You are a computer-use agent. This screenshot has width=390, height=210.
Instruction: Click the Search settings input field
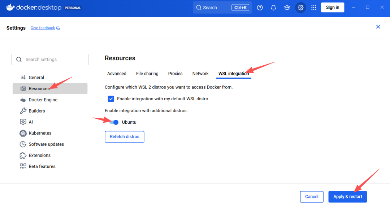[x=50, y=60]
